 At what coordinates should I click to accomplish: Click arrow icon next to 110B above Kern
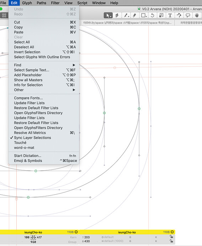click(76, 232)
